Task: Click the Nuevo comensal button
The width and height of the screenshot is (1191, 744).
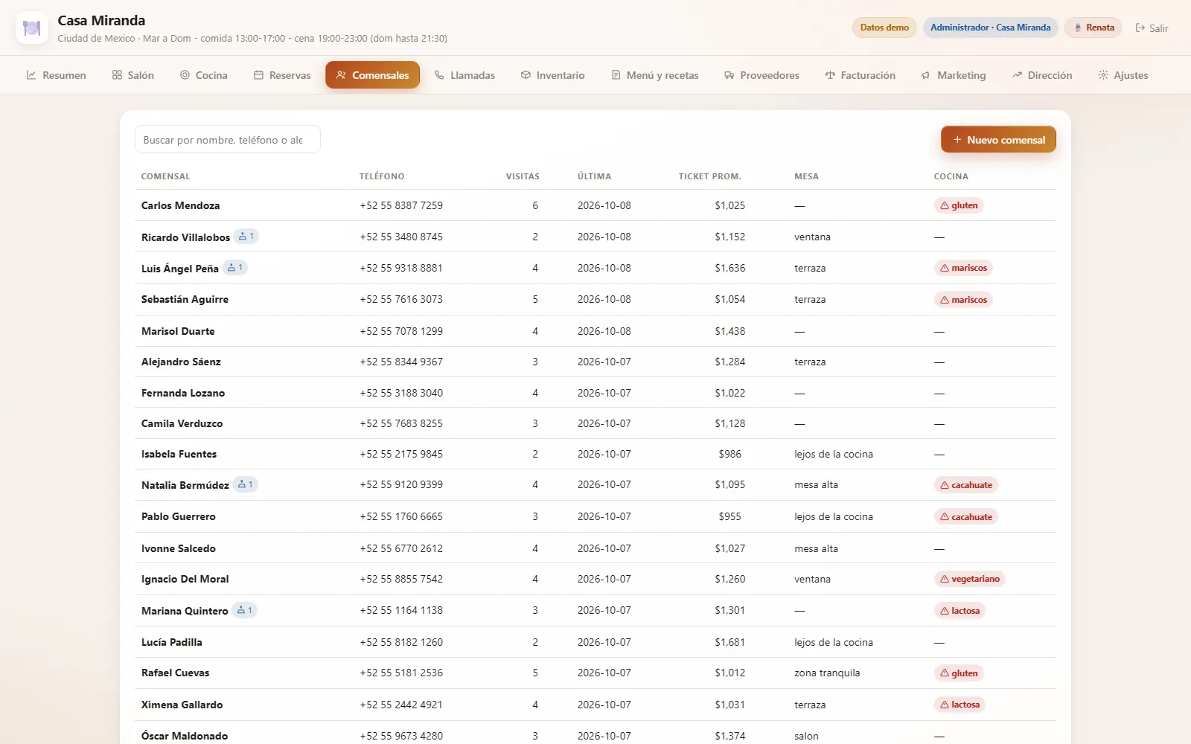Action: tap(998, 139)
